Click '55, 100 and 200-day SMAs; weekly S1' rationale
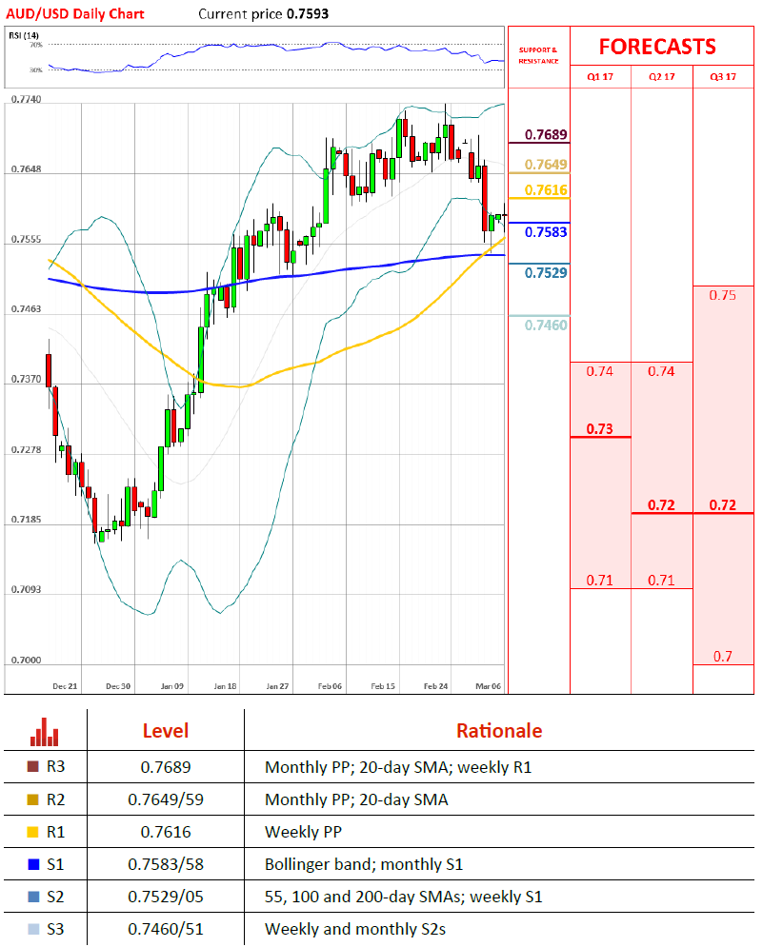Image resolution: width=763 pixels, height=947 pixels. click(x=404, y=897)
